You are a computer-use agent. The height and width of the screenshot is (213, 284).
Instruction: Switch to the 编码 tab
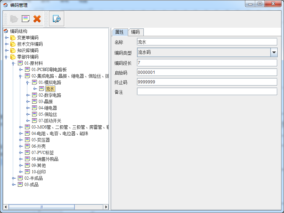(136, 32)
